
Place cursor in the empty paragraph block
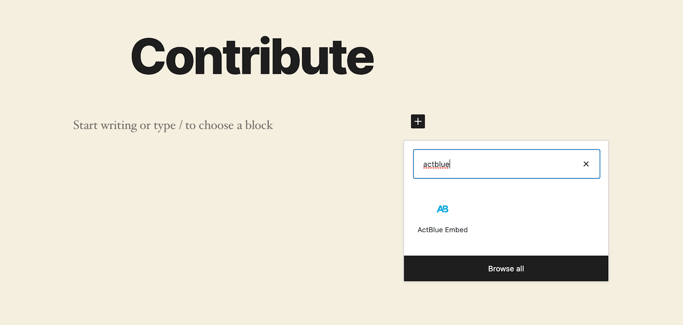pyautogui.click(x=173, y=125)
